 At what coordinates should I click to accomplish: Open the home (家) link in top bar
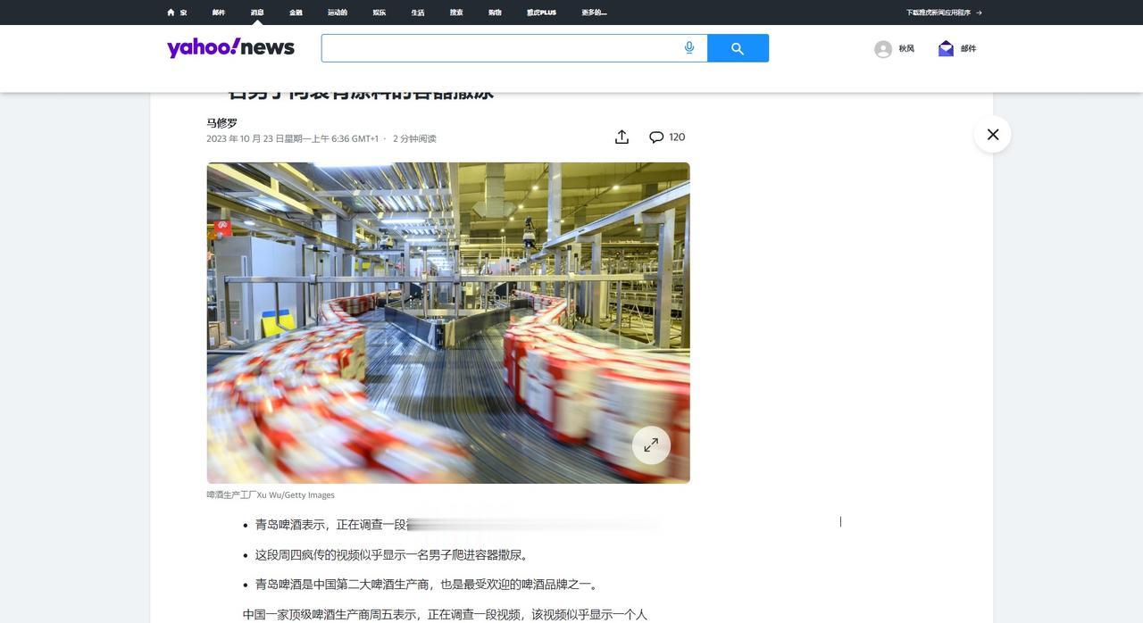click(177, 12)
